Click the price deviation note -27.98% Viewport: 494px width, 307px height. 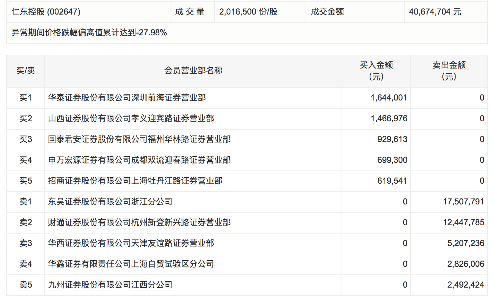pos(89,33)
